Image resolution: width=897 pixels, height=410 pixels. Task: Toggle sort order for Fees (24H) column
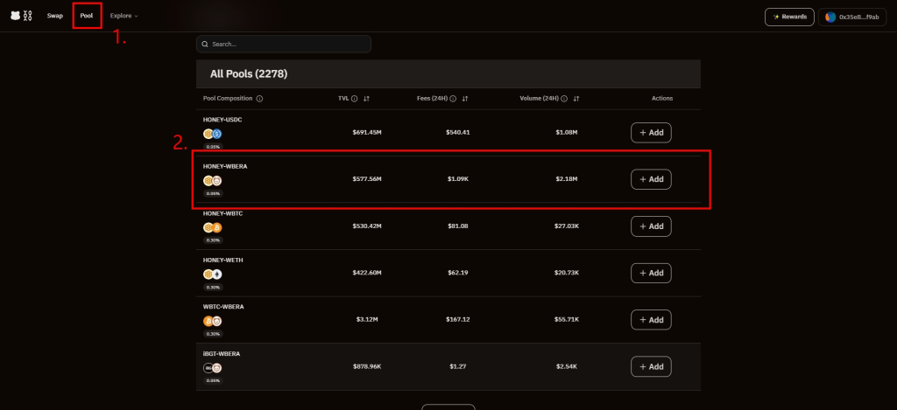[x=464, y=99]
